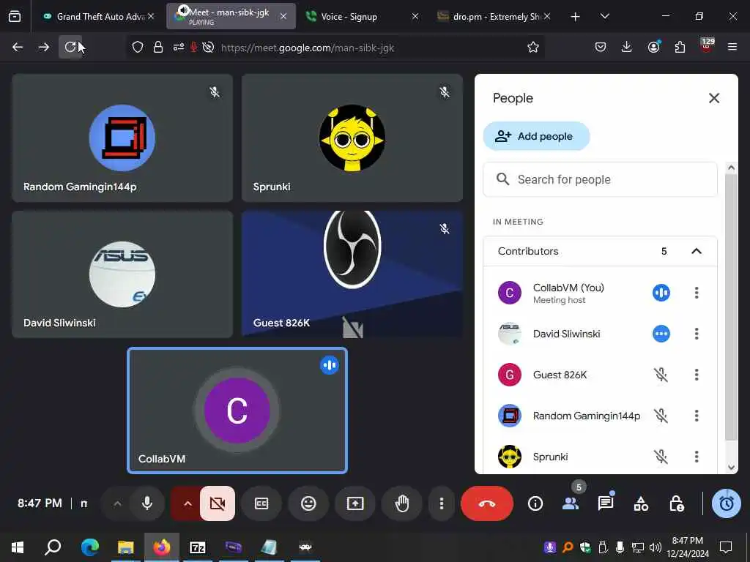
Task: Open options menu for Random Gamingin144p
Action: point(697,416)
